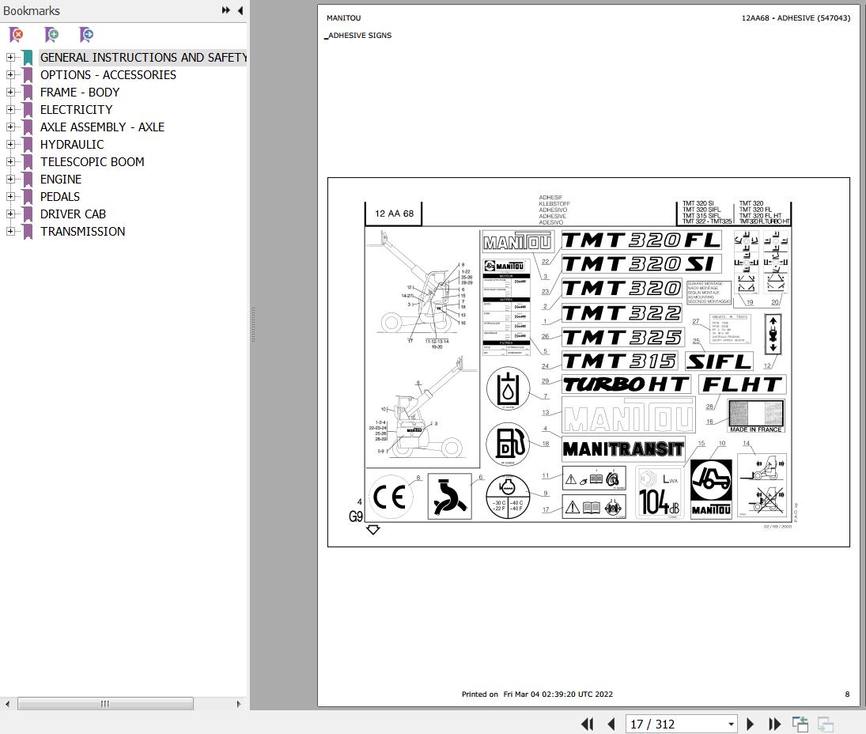Click the TRANSMISSION bookmark ribbon icon
866x734 pixels.
(x=28, y=232)
